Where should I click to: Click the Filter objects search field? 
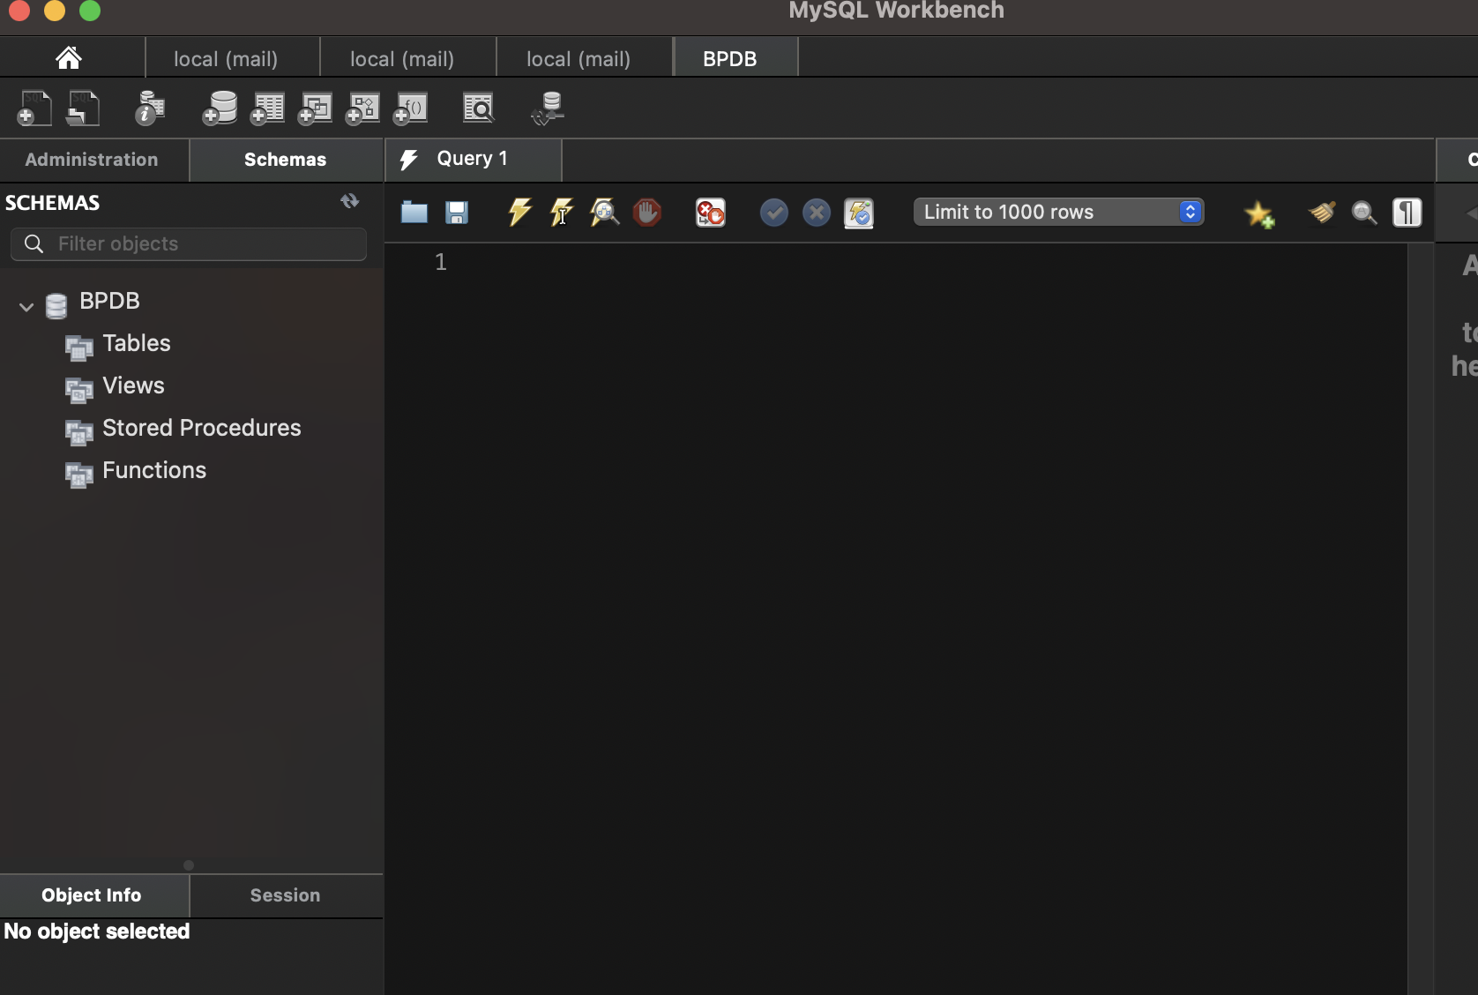[189, 243]
